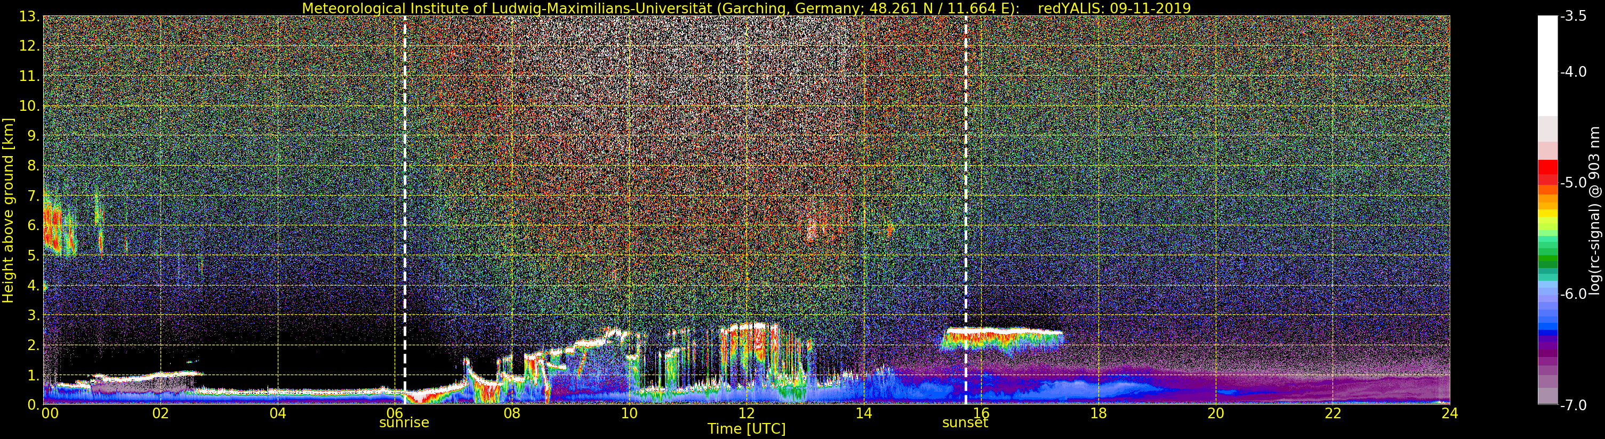Image resolution: width=1605 pixels, height=439 pixels.
Task: Select the '-6.0' colorbar tick label
Action: click(1573, 294)
